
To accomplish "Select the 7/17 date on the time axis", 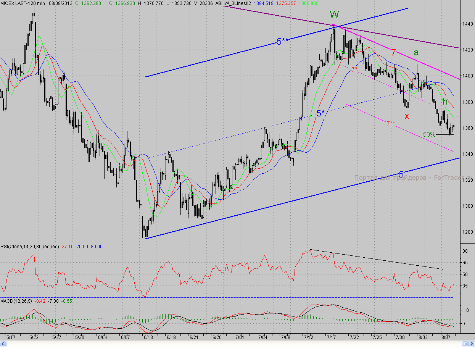I will pos(331,337).
